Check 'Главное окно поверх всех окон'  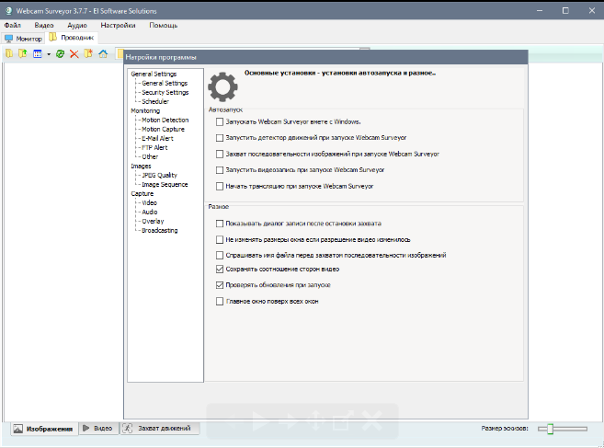pyautogui.click(x=220, y=302)
